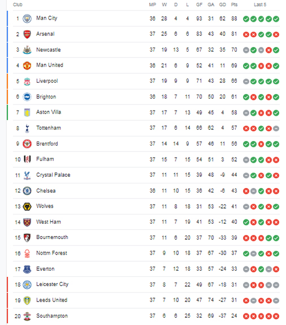The image size is (286, 325).
Task: Click the Club column header
Action: (18, 5)
